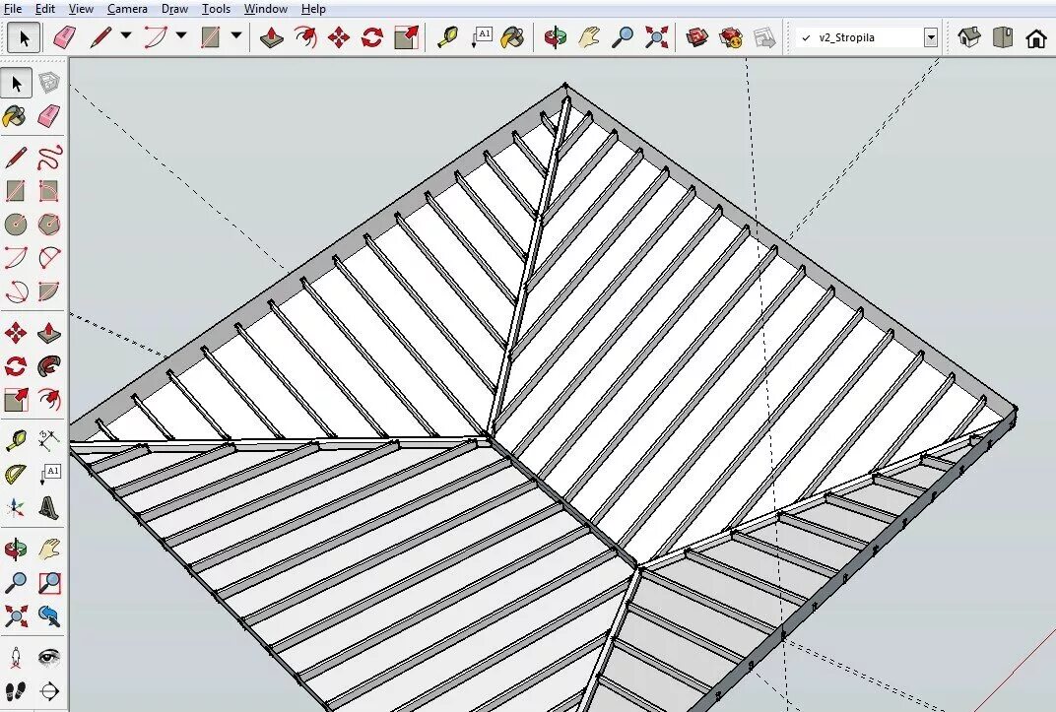Click Move in the left toolbar
The width and height of the screenshot is (1056, 712).
coord(16,333)
